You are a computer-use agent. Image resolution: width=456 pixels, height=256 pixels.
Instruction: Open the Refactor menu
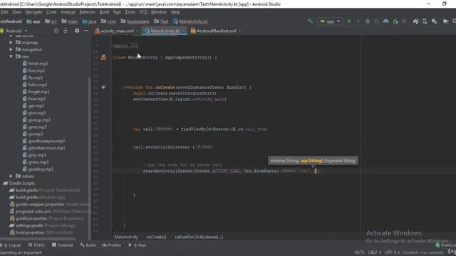point(87,12)
